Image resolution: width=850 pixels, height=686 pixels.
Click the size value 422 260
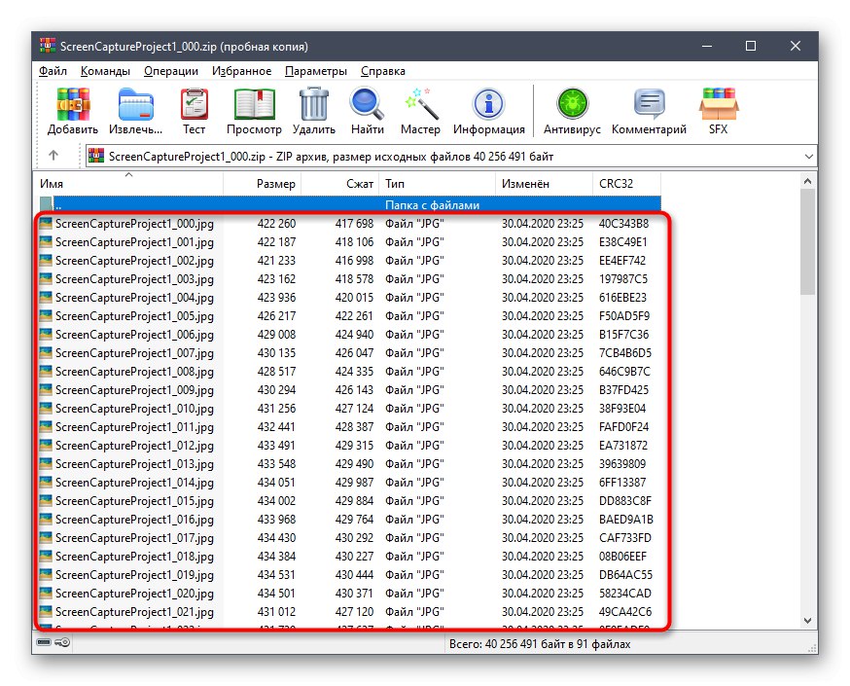(x=276, y=224)
